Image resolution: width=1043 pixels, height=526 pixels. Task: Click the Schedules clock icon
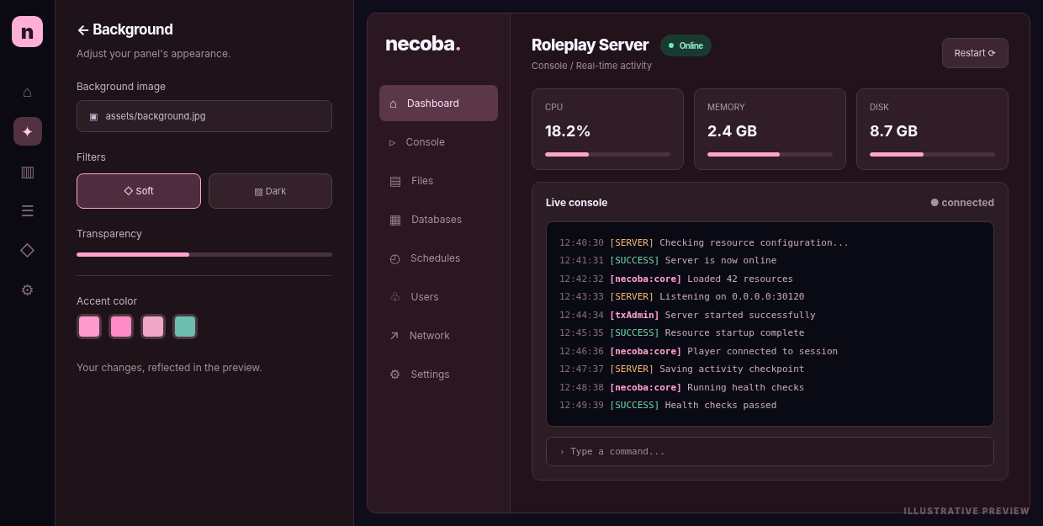394,258
